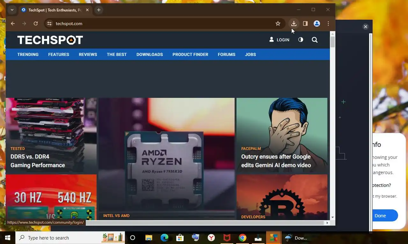Select the TechSpot browser tab
This screenshot has width=408, height=244.
pos(55,10)
